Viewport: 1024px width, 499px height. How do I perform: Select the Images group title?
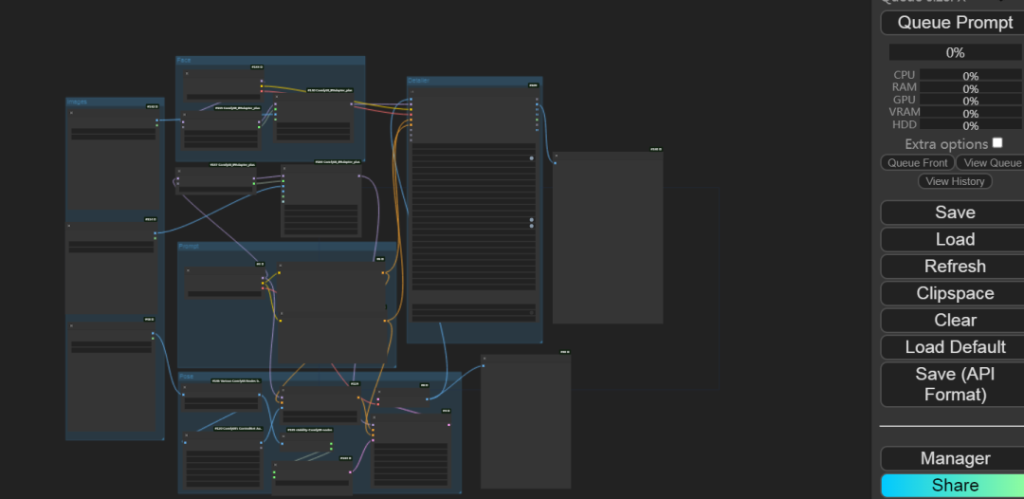click(x=77, y=102)
